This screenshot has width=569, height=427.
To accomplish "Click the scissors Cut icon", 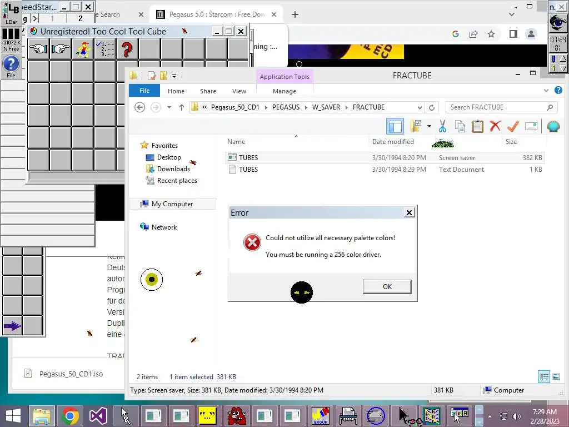I will tap(442, 126).
